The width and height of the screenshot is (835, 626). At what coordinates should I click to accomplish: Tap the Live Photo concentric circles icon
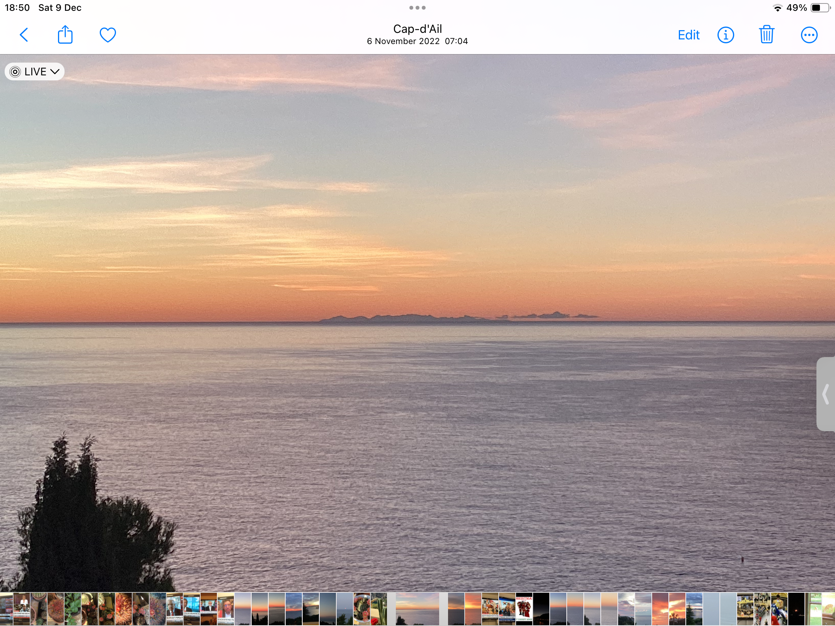pos(15,71)
